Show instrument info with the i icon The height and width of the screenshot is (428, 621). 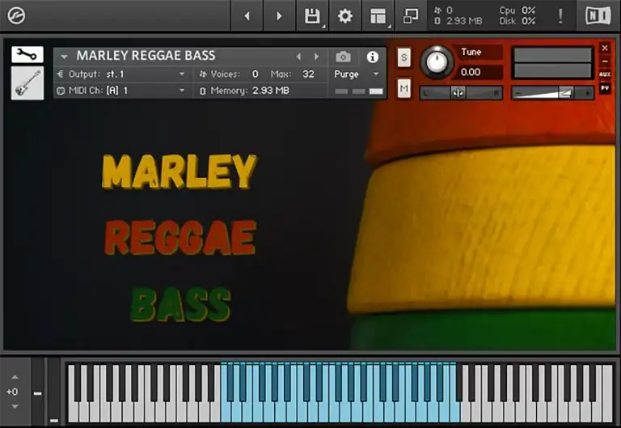(372, 57)
